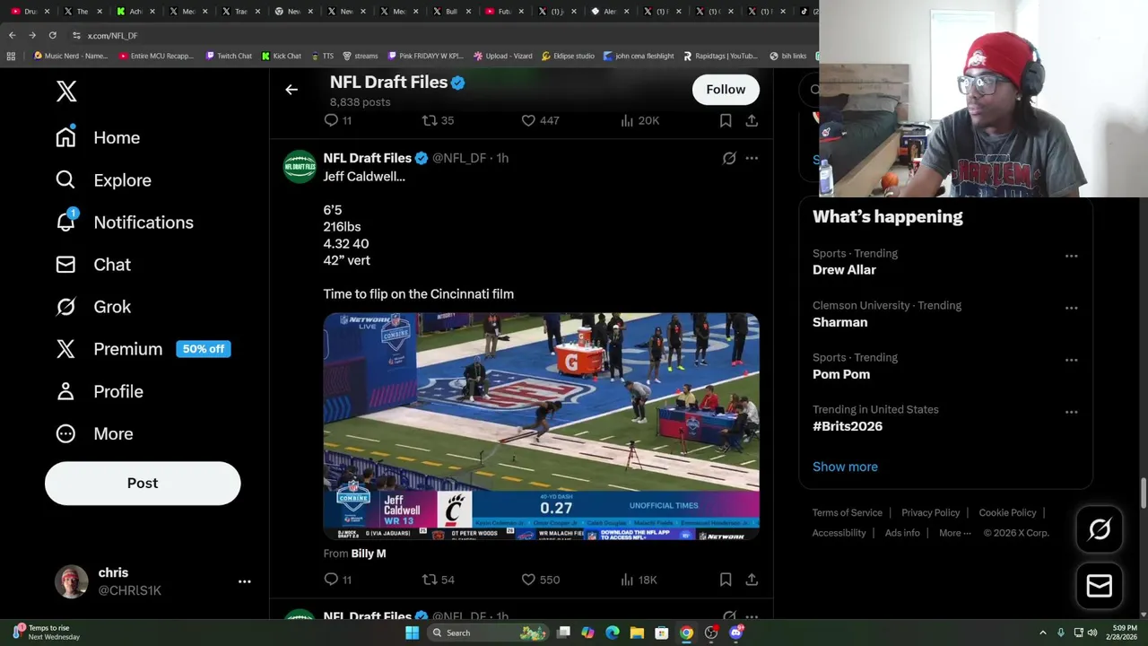Open the More menu in sidebar
This screenshot has width=1148, height=646.
(94, 433)
